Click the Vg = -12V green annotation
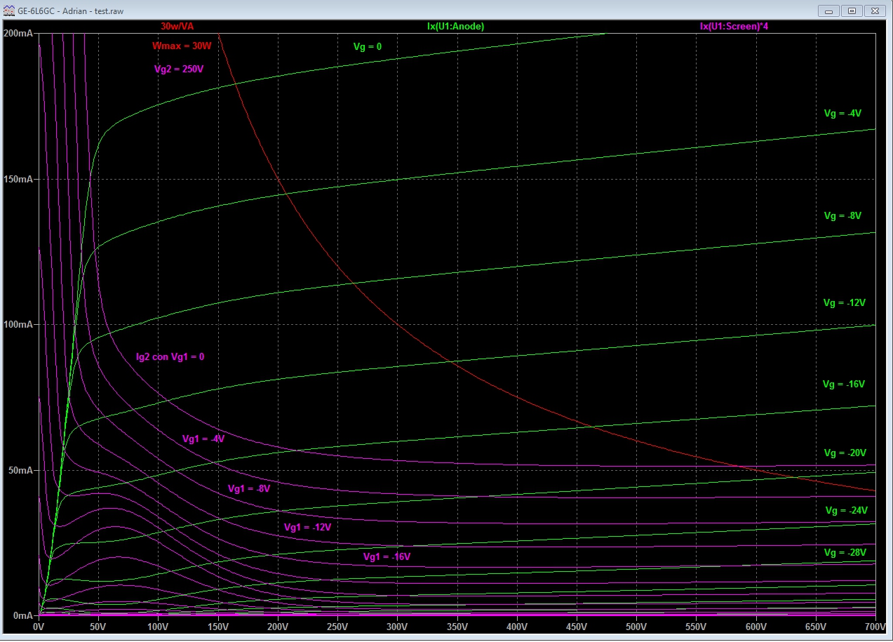 click(845, 303)
